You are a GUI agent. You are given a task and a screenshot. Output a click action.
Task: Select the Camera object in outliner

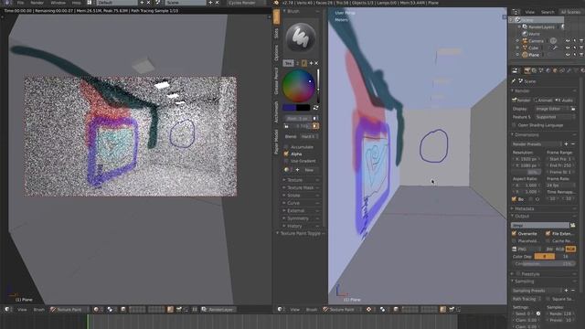click(x=536, y=40)
